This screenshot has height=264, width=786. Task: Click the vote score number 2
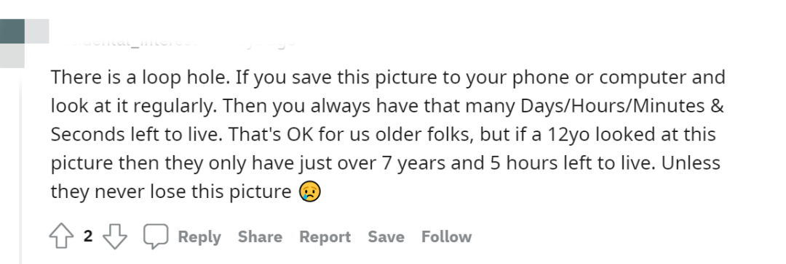[88, 236]
